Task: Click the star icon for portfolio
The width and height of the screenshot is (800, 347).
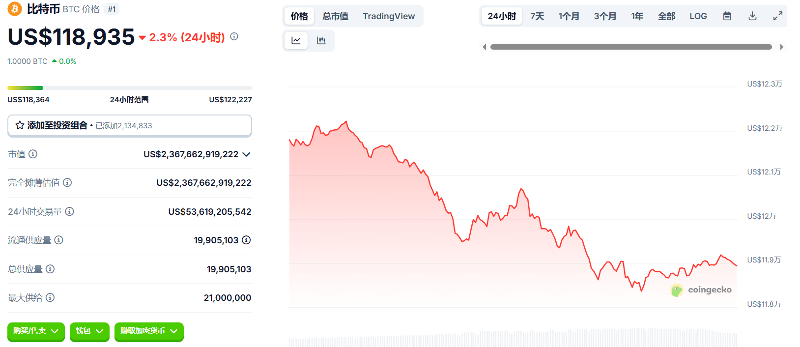Action: (20, 125)
